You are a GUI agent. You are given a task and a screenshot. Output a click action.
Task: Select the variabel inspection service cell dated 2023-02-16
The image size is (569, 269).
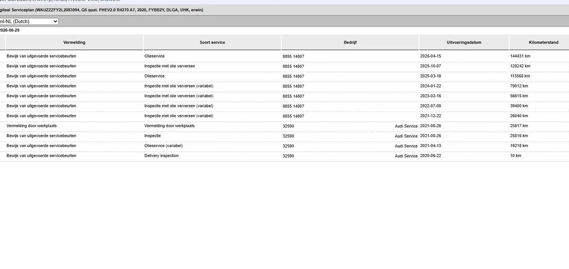179,96
